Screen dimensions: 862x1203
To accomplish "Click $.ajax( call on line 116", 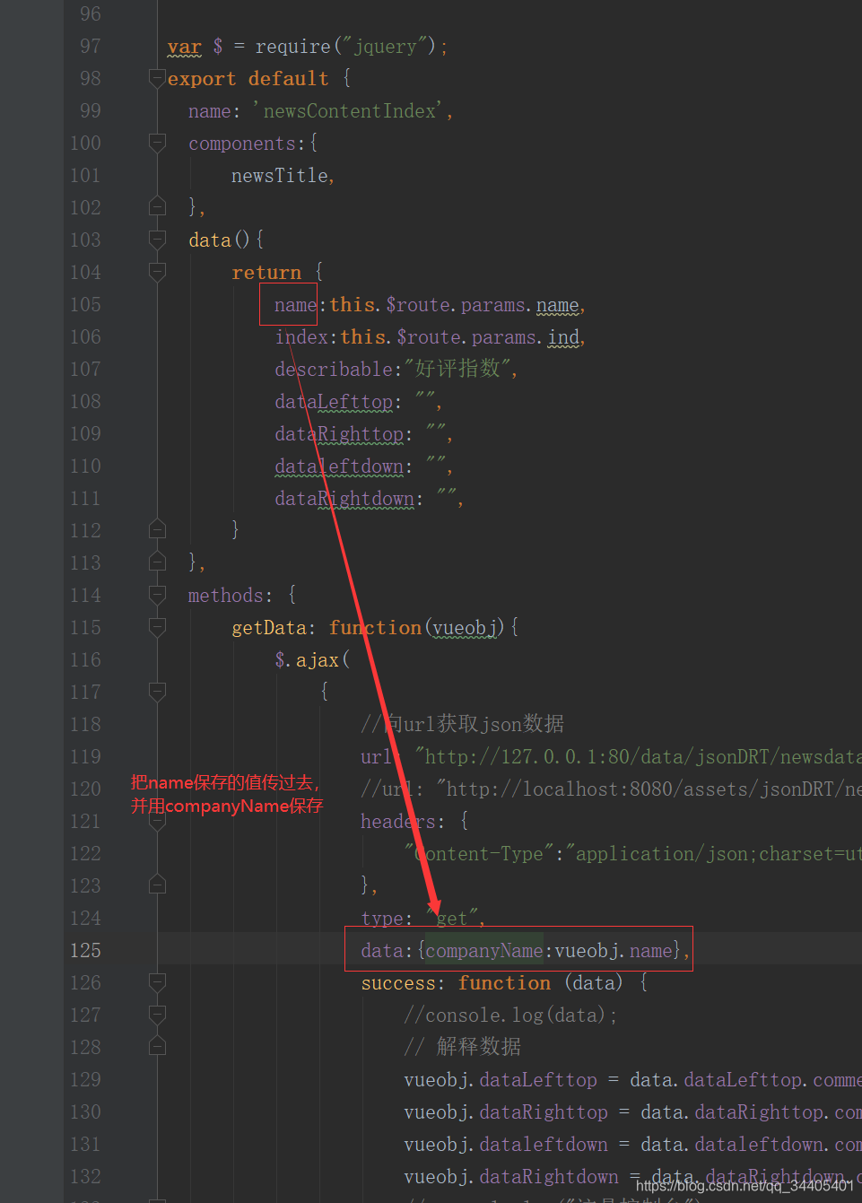I will click(312, 660).
